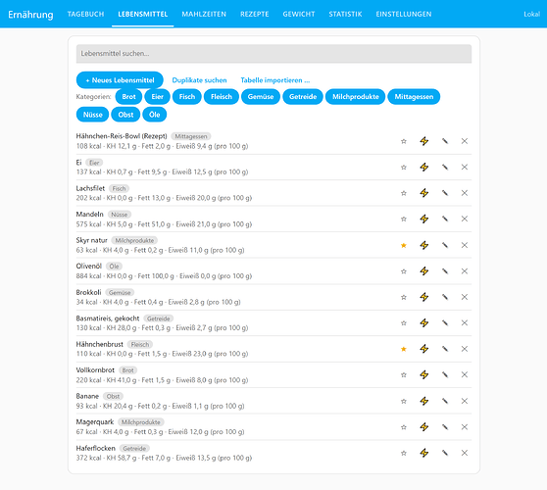Open Duplikate suchen link

199,80
